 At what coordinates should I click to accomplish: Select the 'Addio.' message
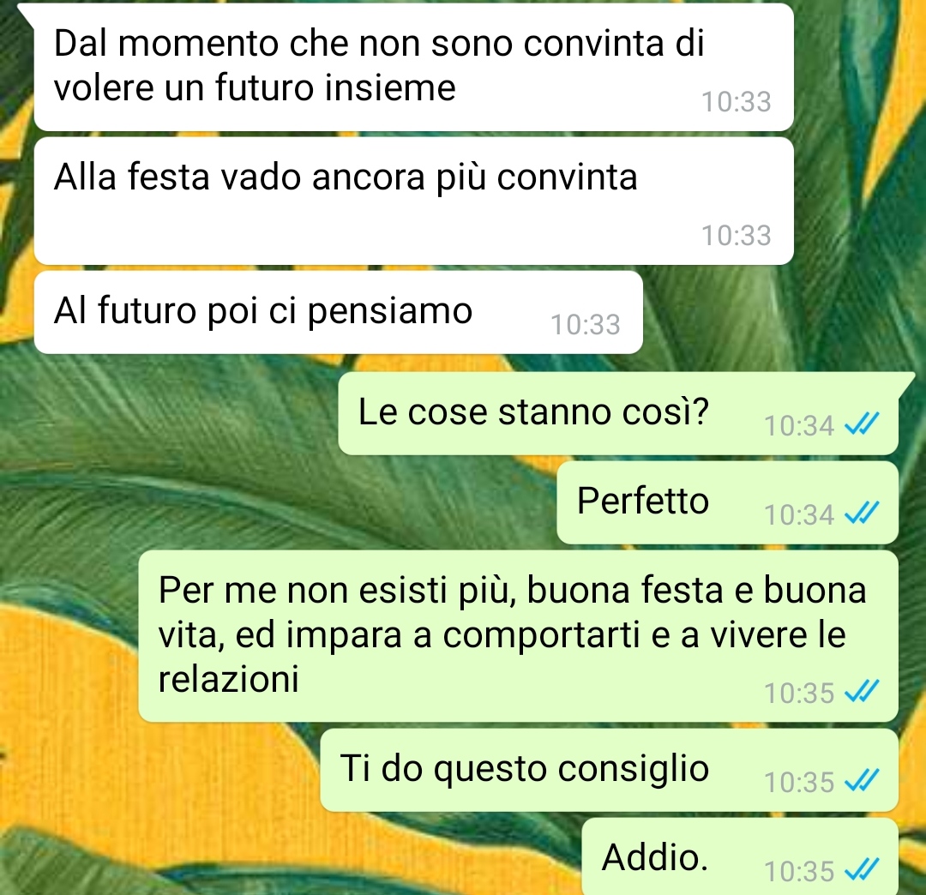(x=740, y=856)
